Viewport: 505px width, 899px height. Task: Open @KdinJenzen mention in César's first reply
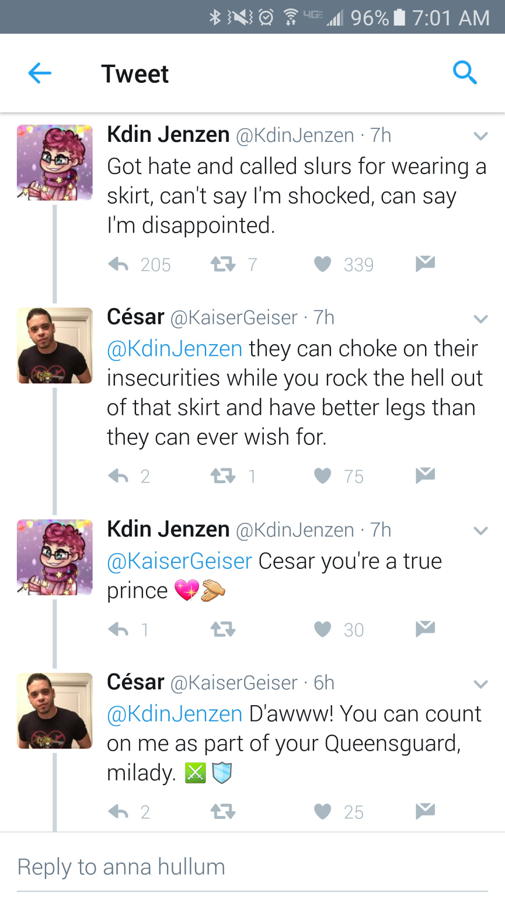click(174, 349)
